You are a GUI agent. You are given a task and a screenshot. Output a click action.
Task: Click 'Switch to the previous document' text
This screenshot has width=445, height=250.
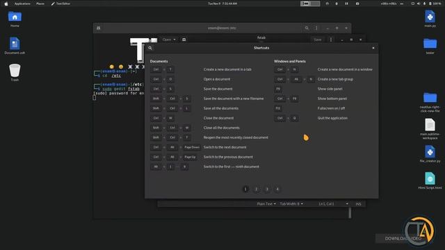pyautogui.click(x=228, y=157)
